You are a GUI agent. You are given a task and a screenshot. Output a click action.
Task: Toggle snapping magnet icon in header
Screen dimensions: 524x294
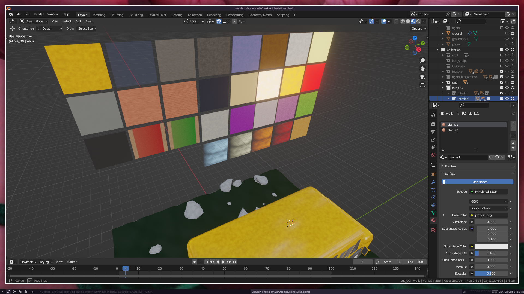(219, 21)
